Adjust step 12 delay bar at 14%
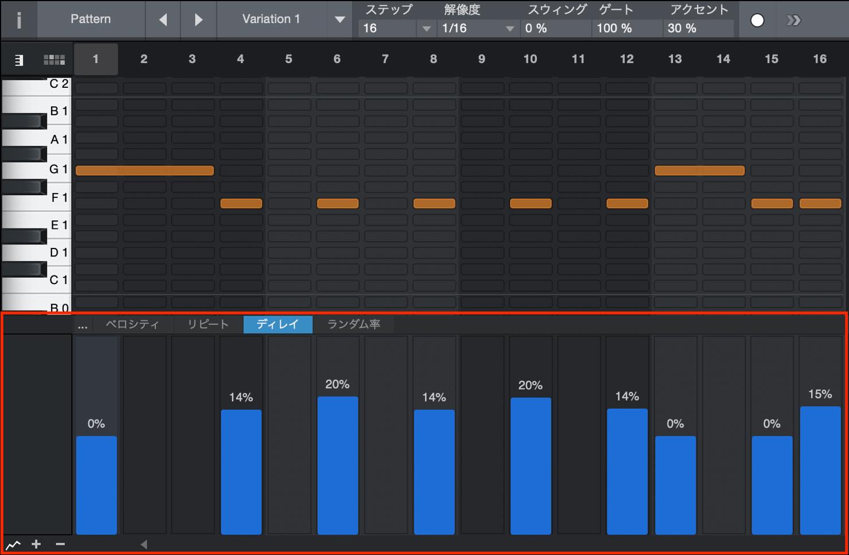849x555 pixels. click(627, 471)
